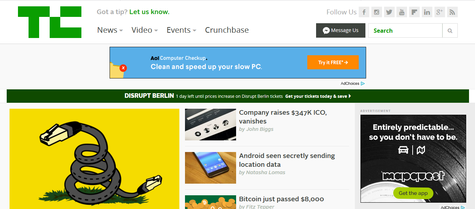The image size is (475, 209).
Task: Open the Company raises $347K ICO article thumbnail
Action: click(x=210, y=125)
